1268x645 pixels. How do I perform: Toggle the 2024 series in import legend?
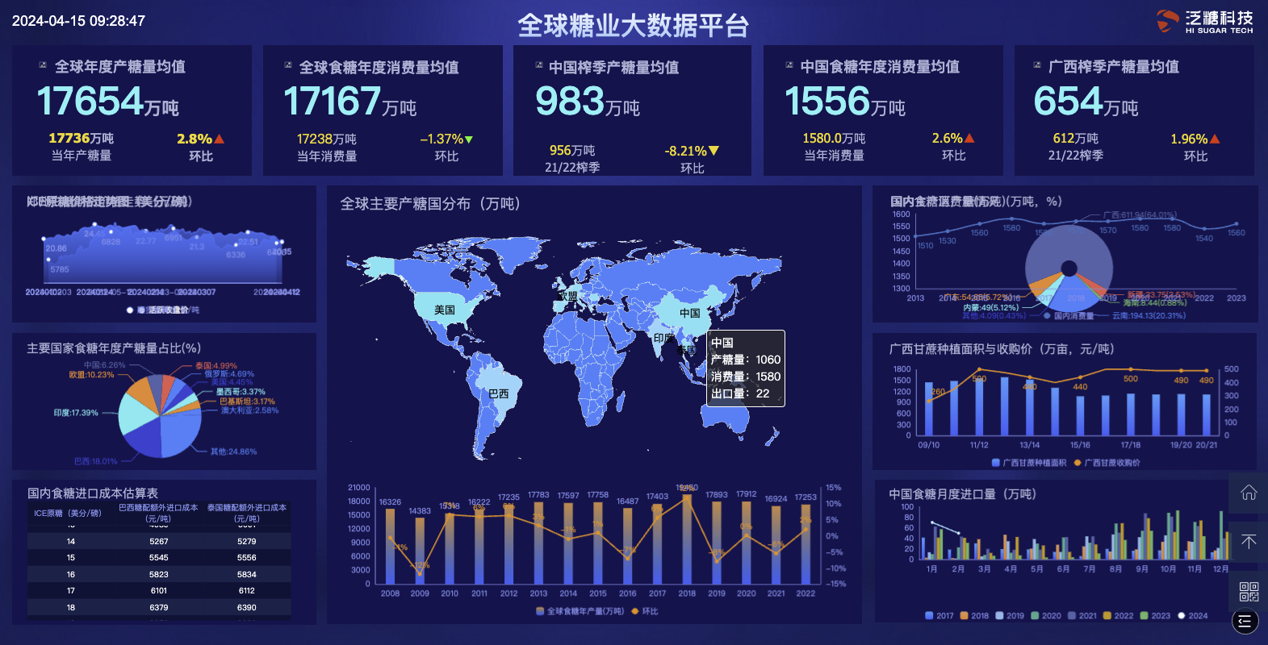point(1191,615)
